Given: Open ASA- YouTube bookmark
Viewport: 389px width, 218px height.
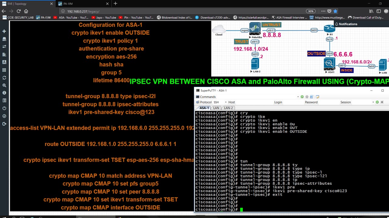Looking at the screenshot, I should [x=71, y=18].
